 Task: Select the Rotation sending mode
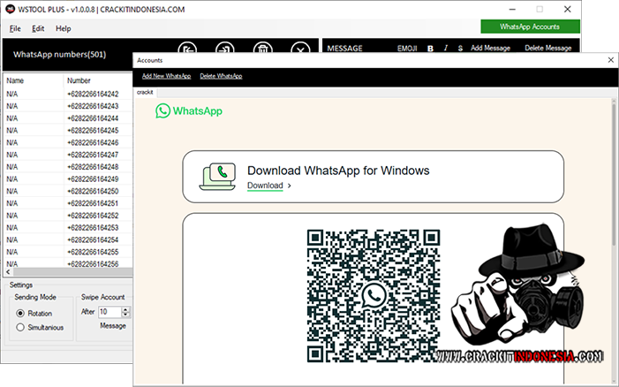point(21,313)
